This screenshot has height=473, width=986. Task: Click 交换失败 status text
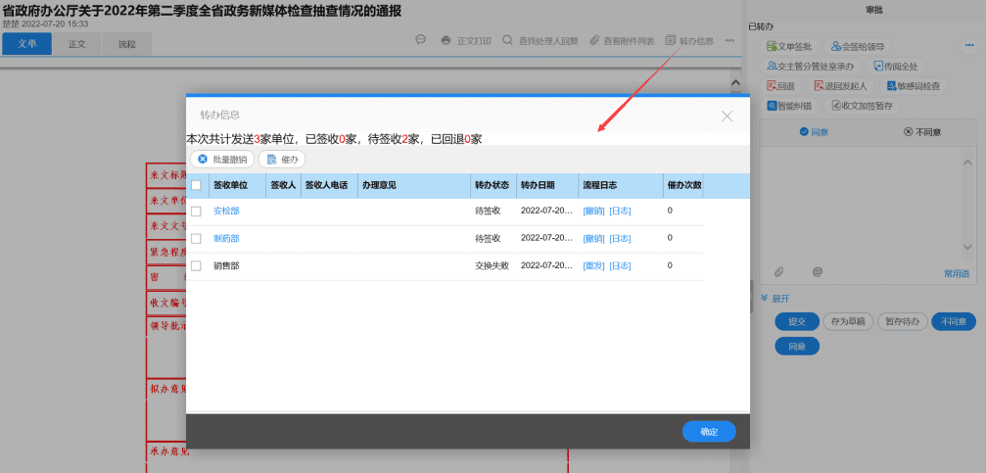coord(492,266)
